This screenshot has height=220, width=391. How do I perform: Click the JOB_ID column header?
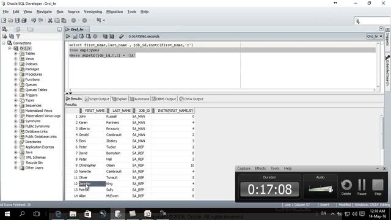(142, 111)
